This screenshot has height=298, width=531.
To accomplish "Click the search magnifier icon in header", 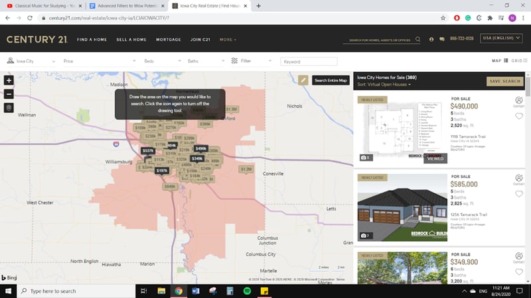I will tap(418, 39).
